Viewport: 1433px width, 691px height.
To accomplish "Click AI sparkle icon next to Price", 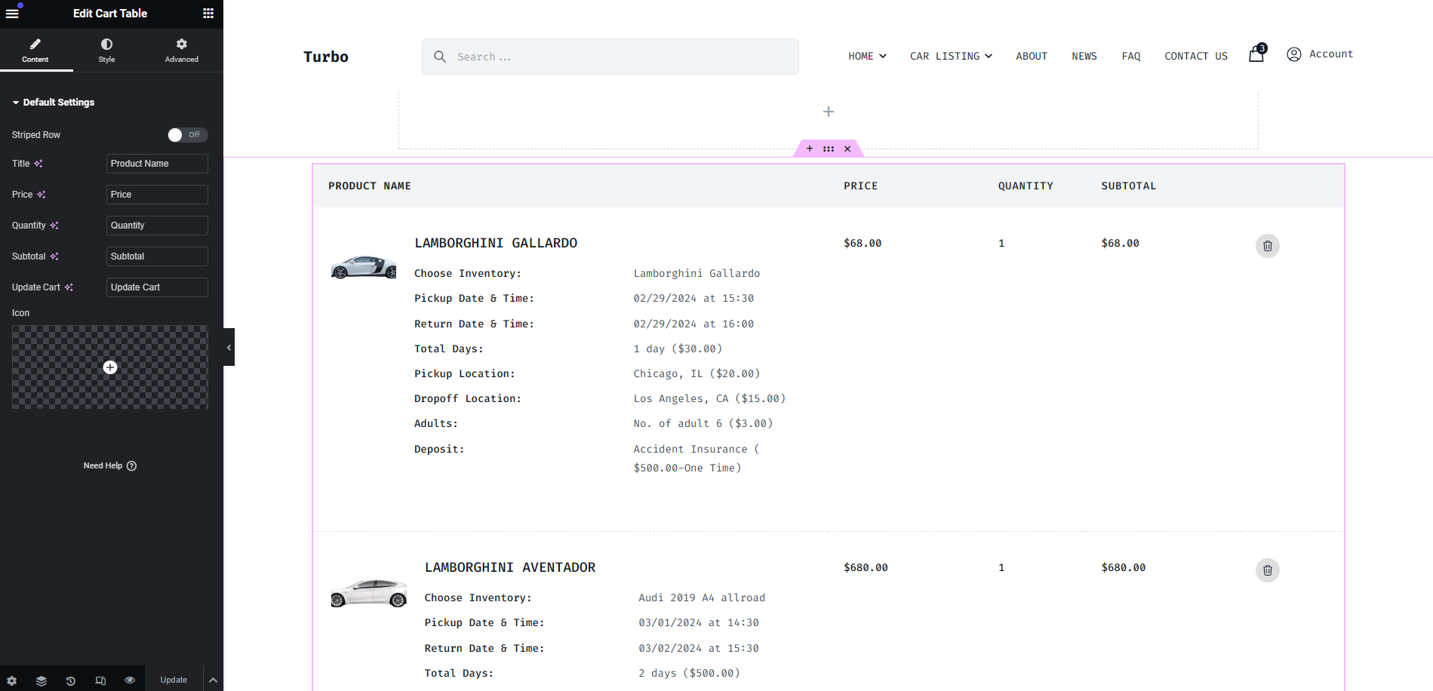I will pyautogui.click(x=42, y=195).
